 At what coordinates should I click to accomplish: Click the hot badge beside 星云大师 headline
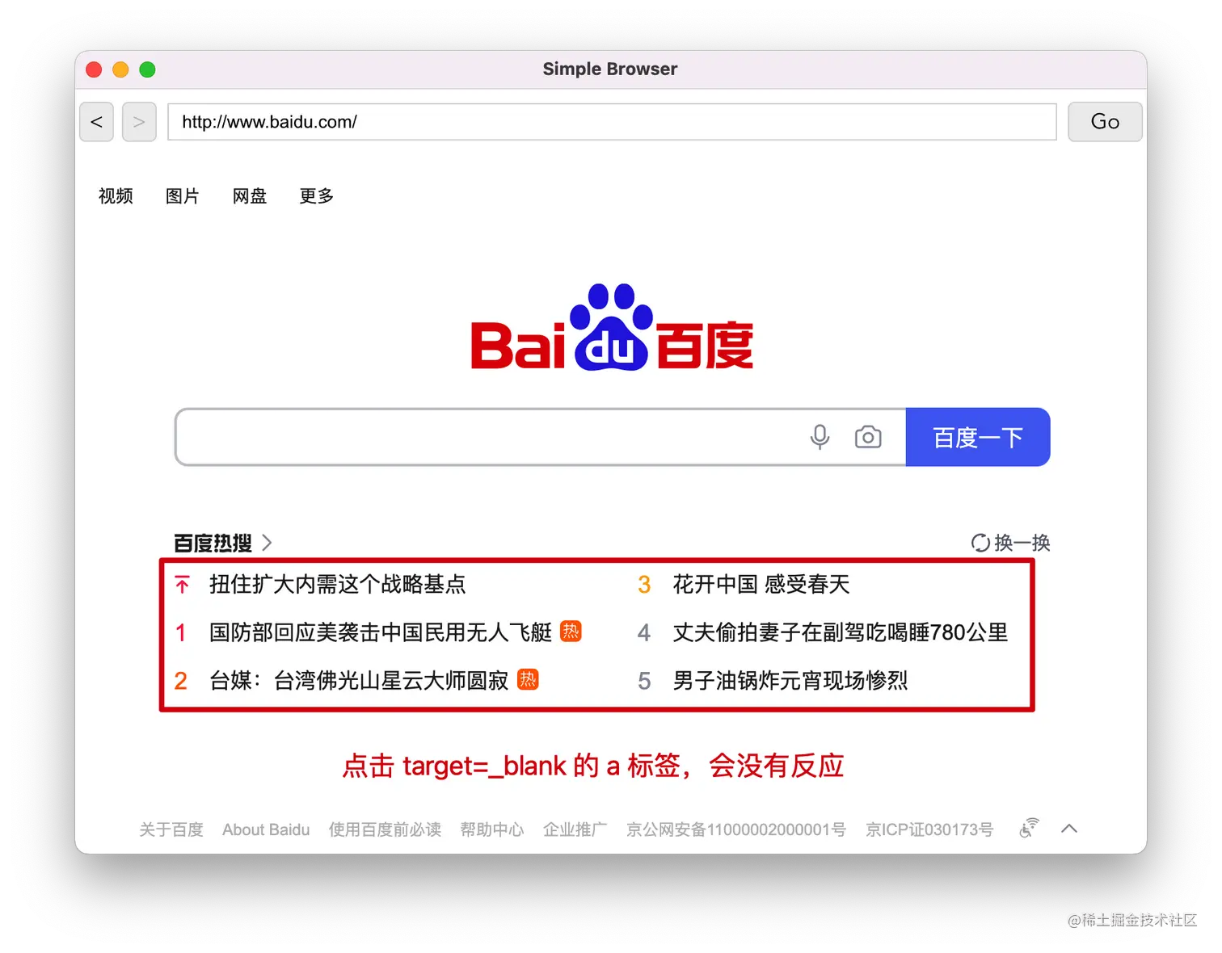pos(528,679)
